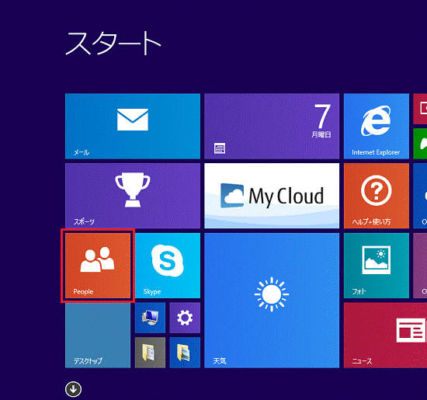Viewport: 427px width, 400px height.
Task: Open the ニュース news tile
Action: coord(385,336)
